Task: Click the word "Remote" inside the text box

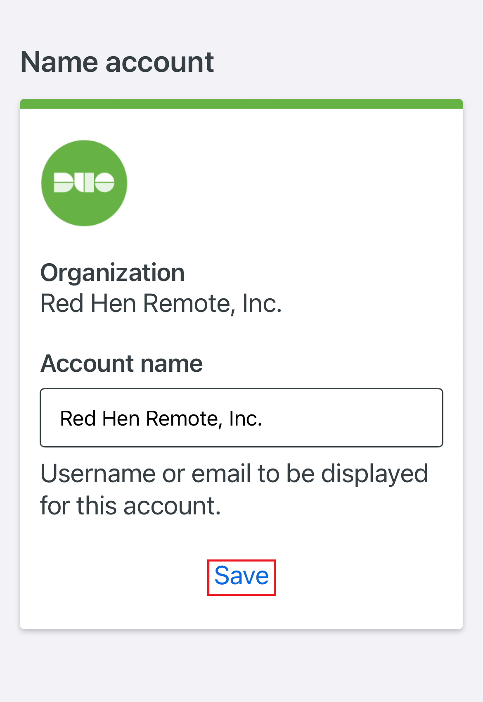Action: pyautogui.click(x=181, y=419)
